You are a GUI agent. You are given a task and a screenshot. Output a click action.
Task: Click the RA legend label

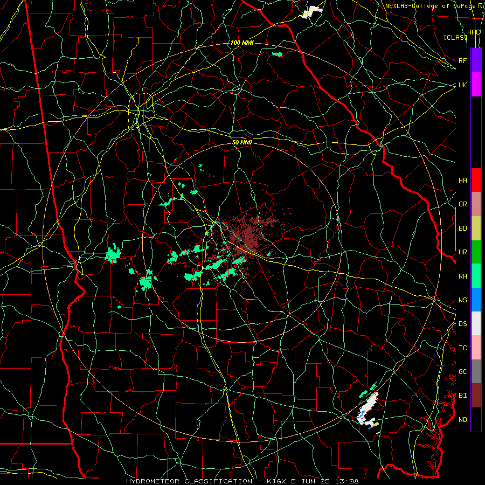pos(462,276)
